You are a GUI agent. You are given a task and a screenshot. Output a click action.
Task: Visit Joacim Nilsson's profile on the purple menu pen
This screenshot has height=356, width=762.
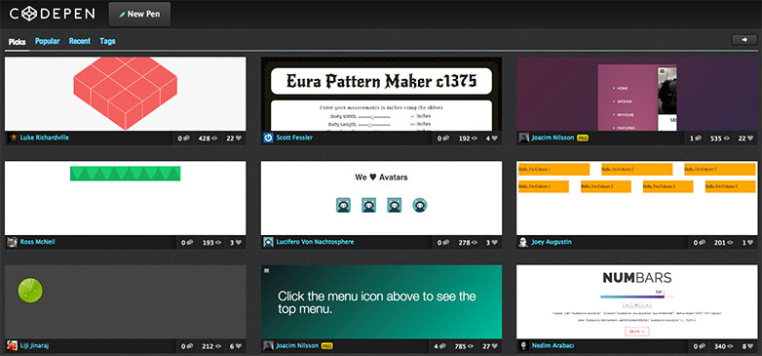(x=552, y=138)
